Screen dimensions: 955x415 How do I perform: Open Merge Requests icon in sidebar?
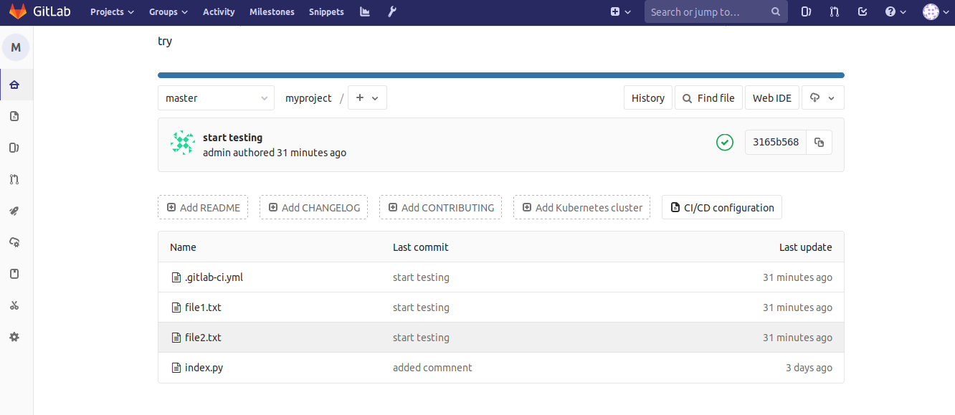coord(14,179)
